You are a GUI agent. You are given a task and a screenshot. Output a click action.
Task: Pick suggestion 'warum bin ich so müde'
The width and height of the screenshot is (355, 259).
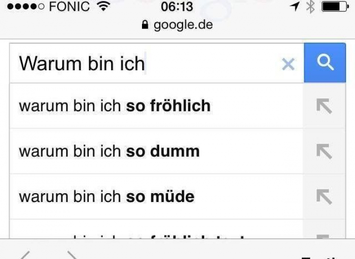[106, 197]
